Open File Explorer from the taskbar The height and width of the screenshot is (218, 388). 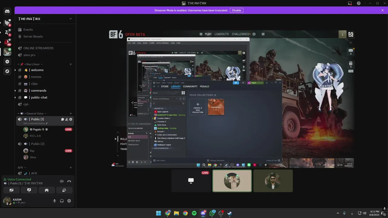(x=176, y=213)
